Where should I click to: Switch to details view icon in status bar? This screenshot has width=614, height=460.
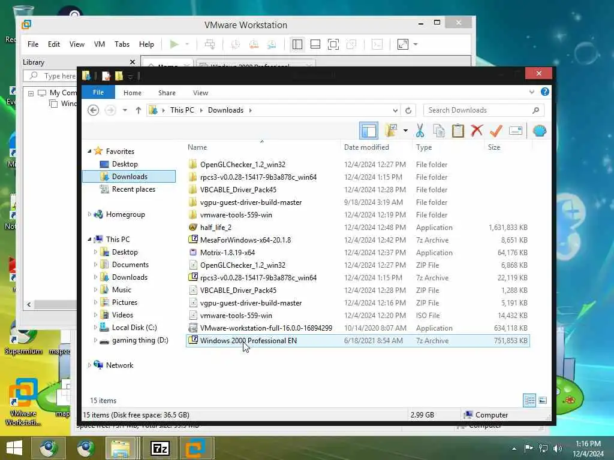click(x=529, y=400)
